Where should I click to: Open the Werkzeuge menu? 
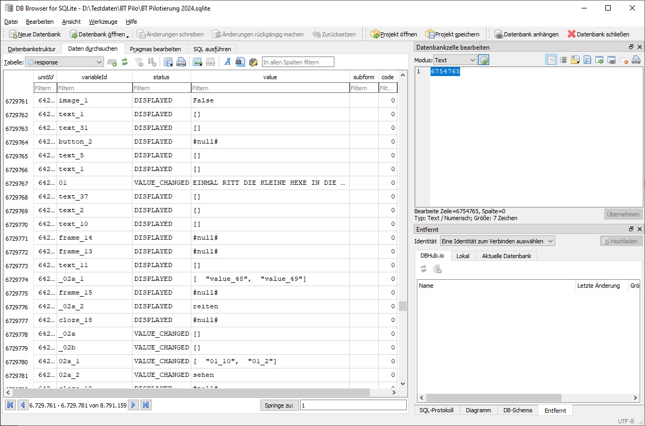(102, 22)
